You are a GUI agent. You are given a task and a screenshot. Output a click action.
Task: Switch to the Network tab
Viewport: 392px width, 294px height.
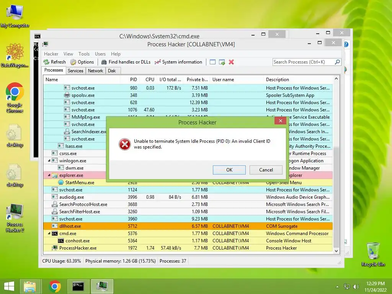pos(95,71)
